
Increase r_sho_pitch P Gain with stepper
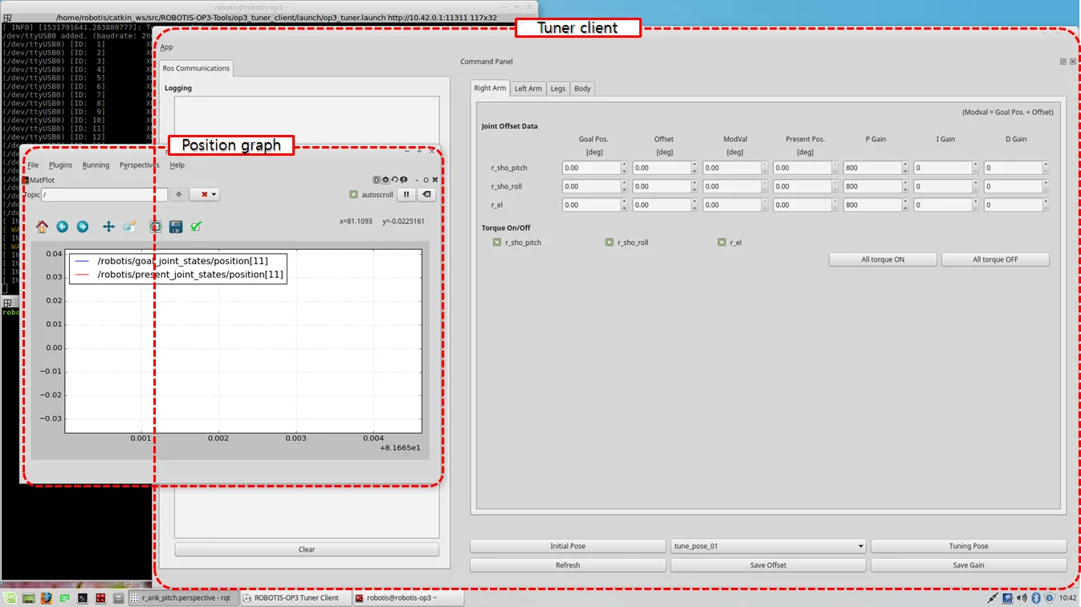(906, 165)
